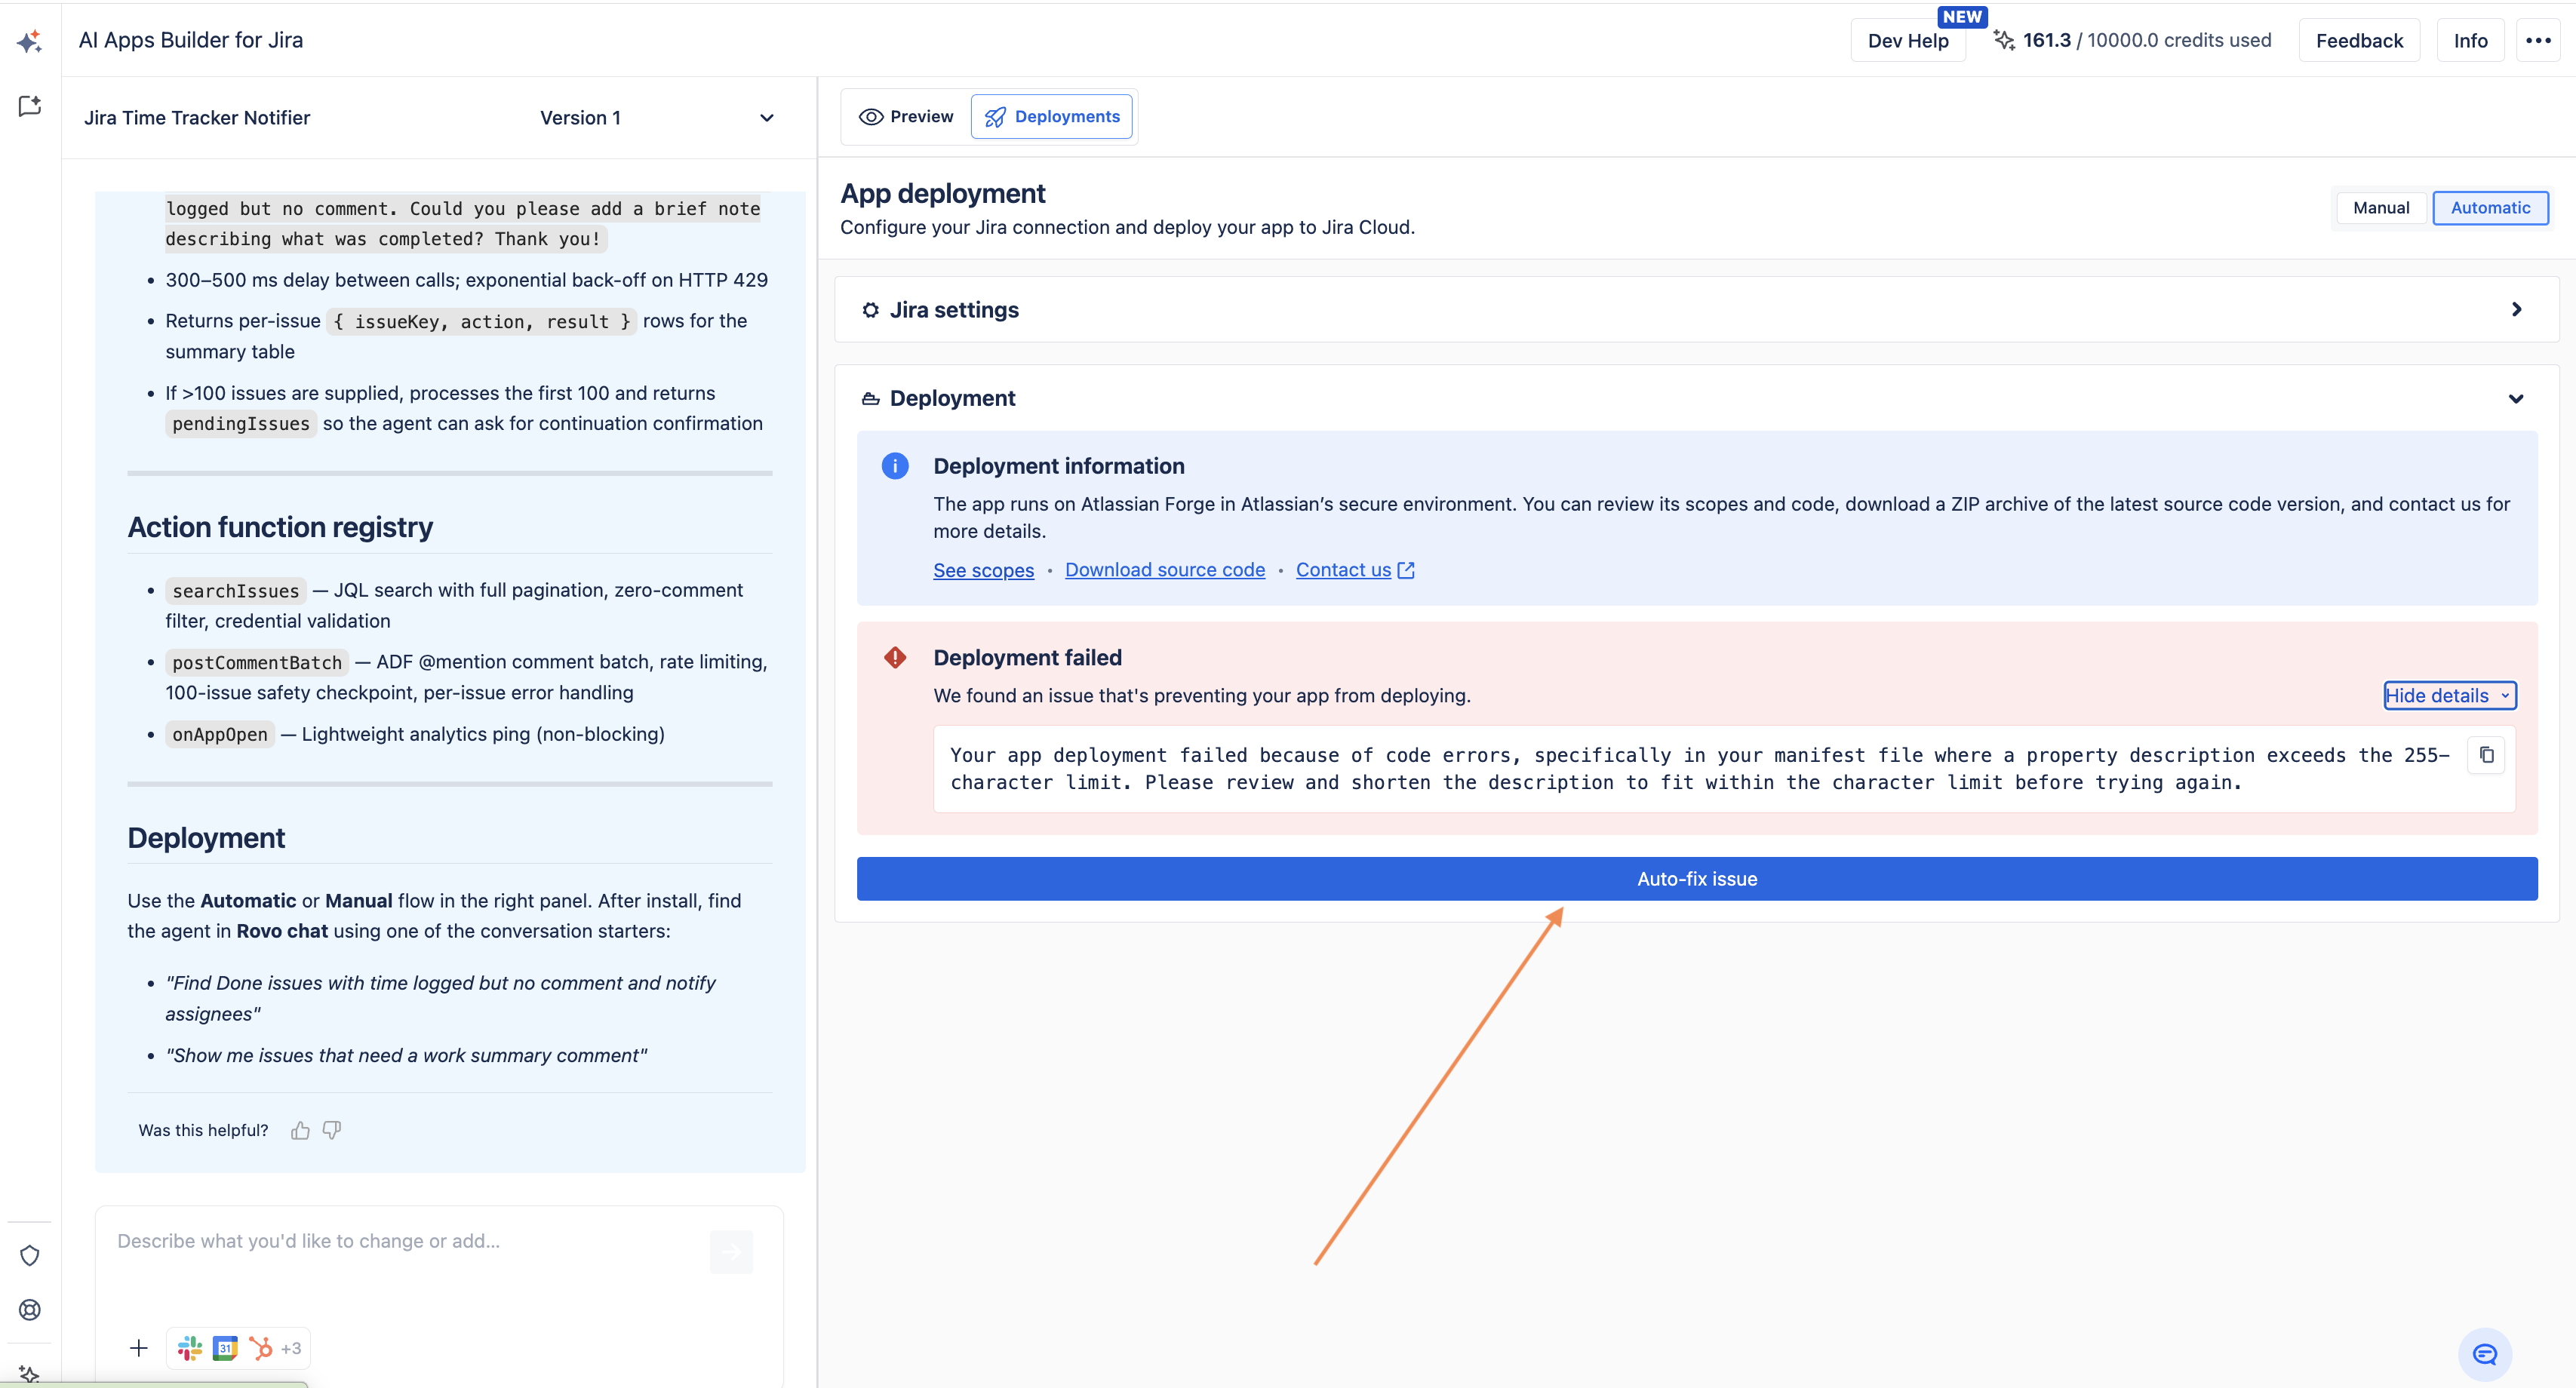
Task: Open the lifebuoy support icon in sidebar
Action: coord(30,1309)
